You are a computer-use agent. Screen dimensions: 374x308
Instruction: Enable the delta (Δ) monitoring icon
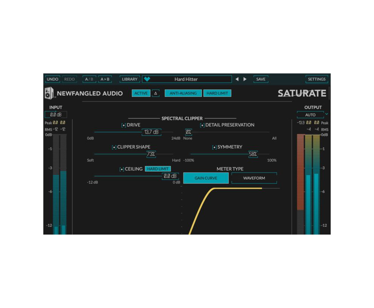coord(155,93)
